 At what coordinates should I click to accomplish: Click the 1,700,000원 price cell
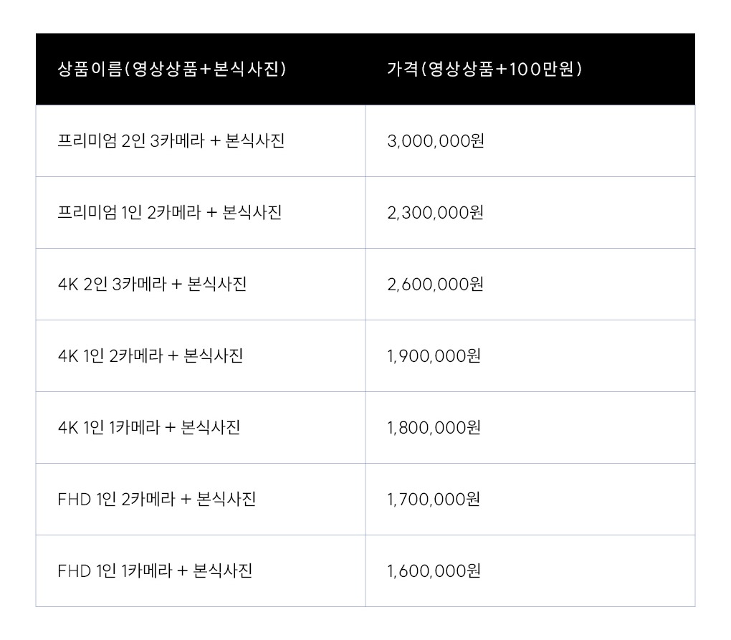pos(530,500)
